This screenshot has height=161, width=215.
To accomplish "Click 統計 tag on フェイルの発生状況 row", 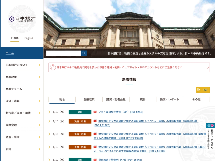I will 80,112.
